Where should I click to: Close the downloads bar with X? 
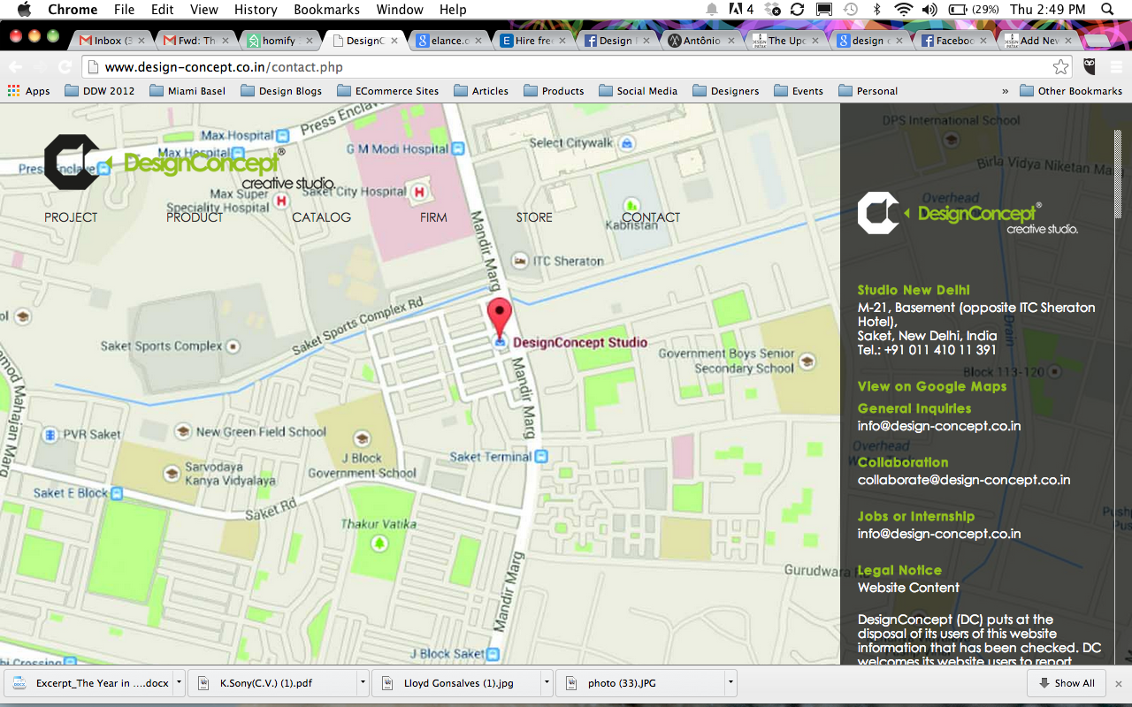tap(1118, 683)
